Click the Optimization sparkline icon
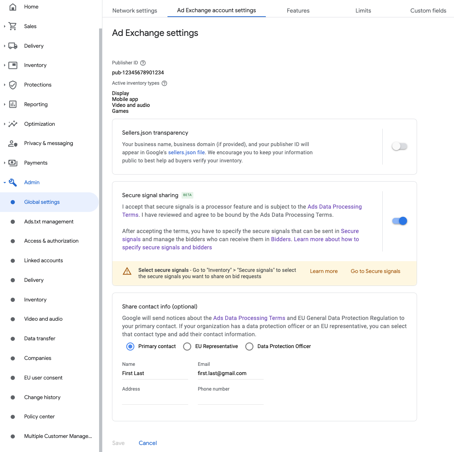Viewport: 454px width, 452px height. (13, 124)
